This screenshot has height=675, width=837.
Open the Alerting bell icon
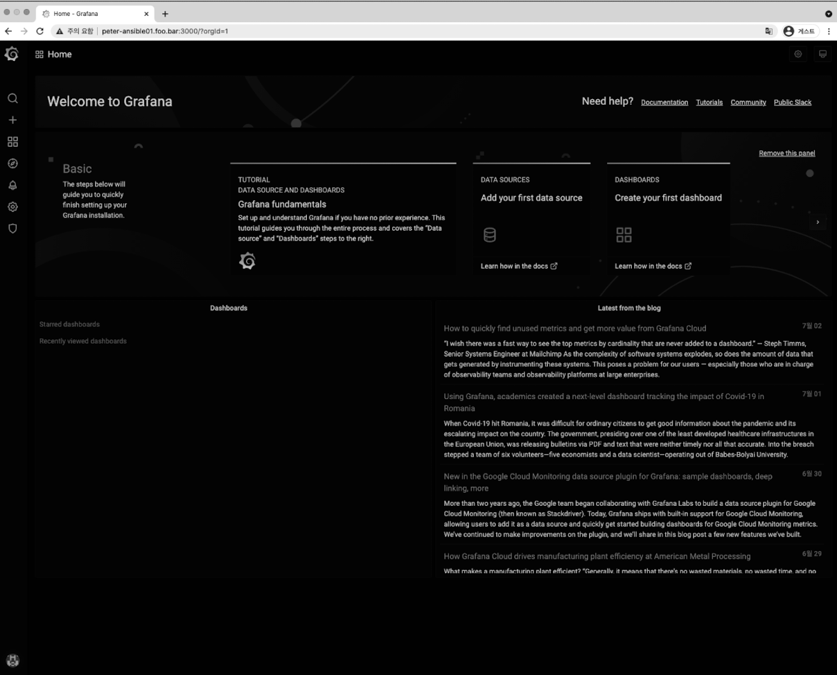[x=12, y=185]
